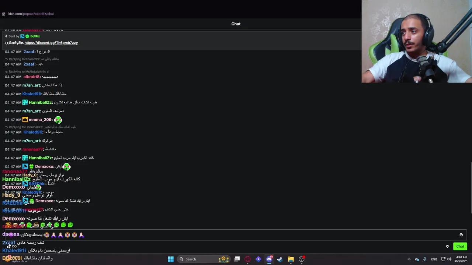Click the cloud sync icon in system tray
The image size is (472, 265).
click(417, 259)
